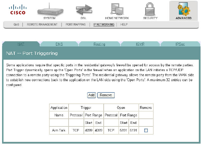Open the Routing tab
Screen dimensions: 203x145
click(x=99, y=44)
